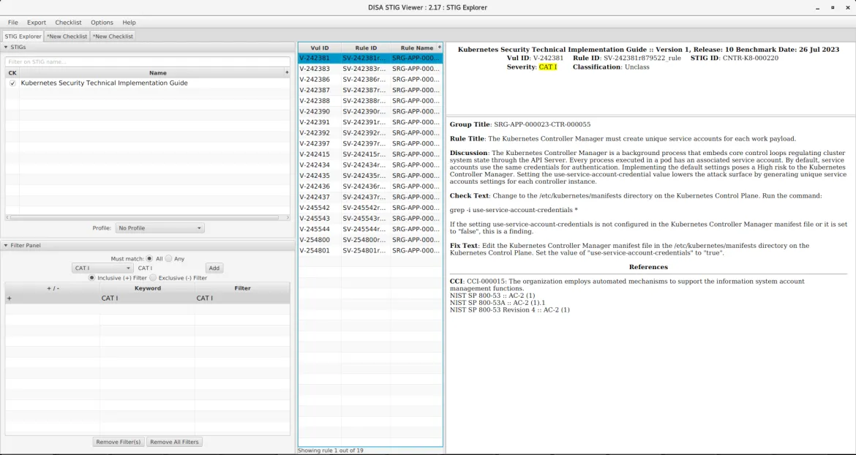Image resolution: width=856 pixels, height=455 pixels.
Task: Select the "Any" must match radio button
Action: point(169,257)
